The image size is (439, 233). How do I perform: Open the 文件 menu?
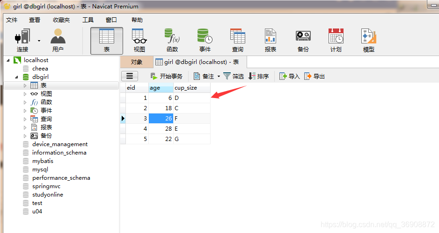(12, 20)
